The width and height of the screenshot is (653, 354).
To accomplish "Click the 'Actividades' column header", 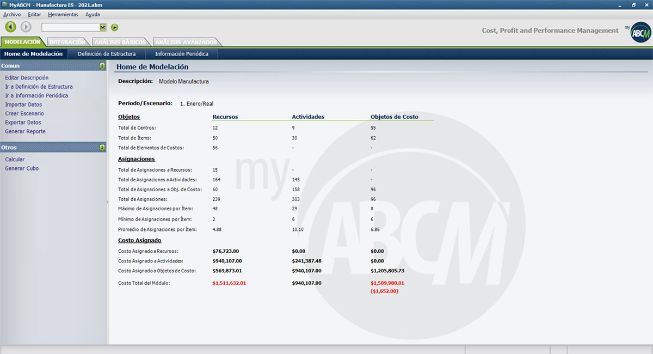I will coord(308,117).
